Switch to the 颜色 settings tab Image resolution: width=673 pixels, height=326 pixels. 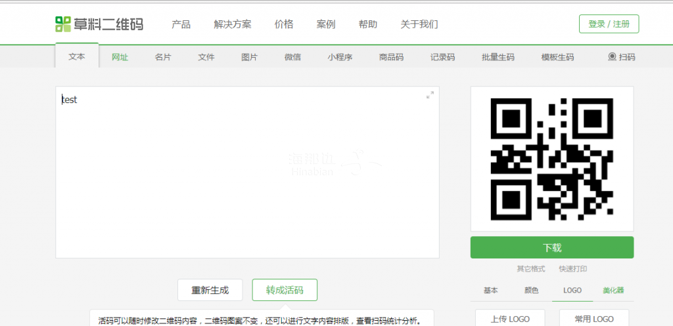pos(531,291)
